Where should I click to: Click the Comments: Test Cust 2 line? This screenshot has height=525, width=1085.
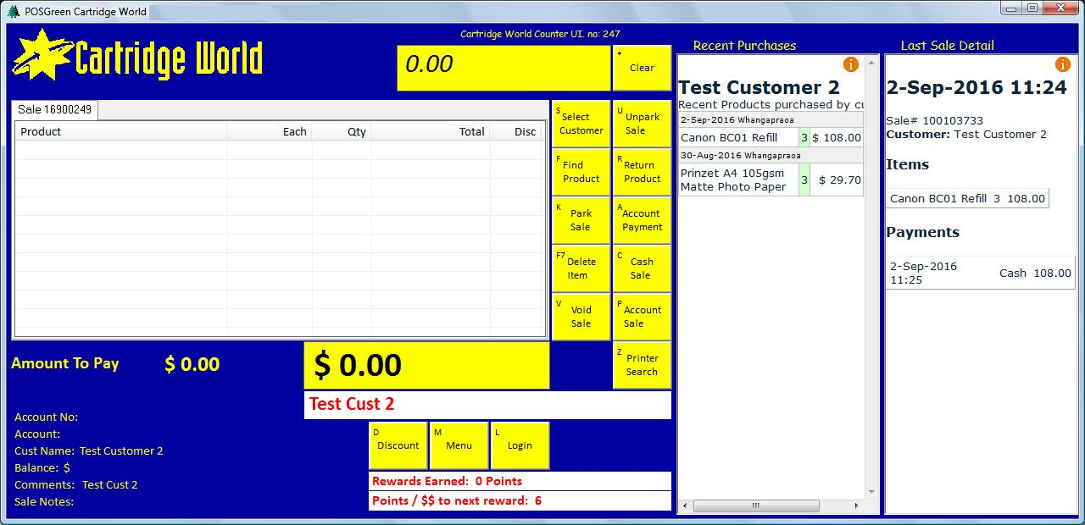[x=76, y=485]
